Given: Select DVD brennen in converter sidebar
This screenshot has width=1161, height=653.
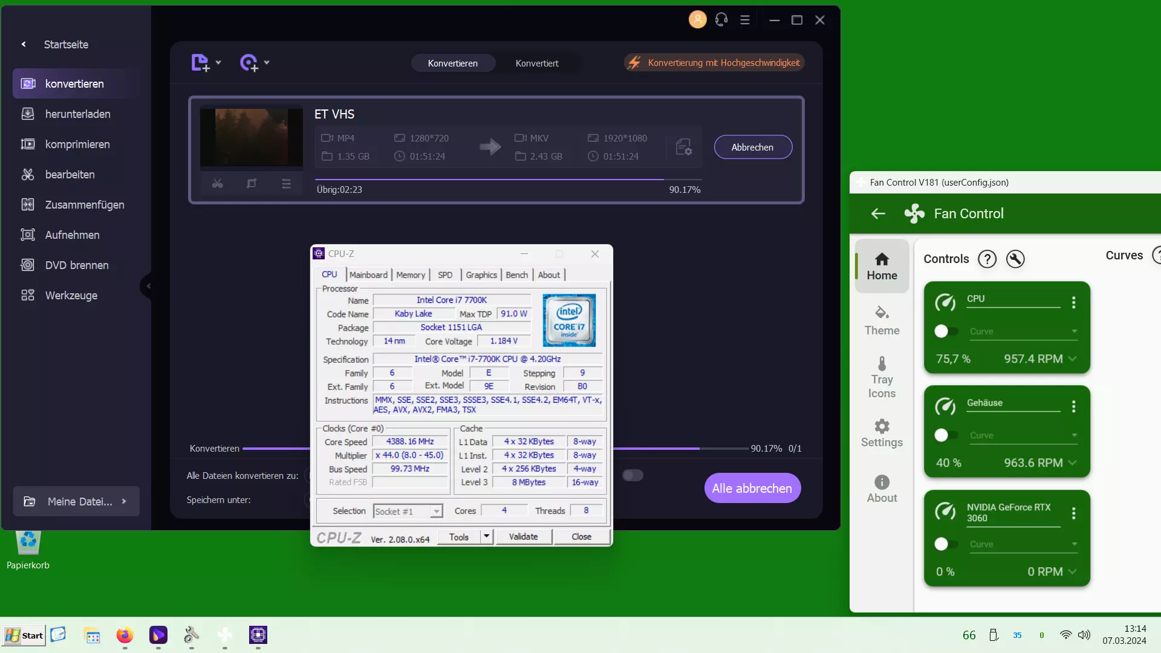Looking at the screenshot, I should coord(76,265).
